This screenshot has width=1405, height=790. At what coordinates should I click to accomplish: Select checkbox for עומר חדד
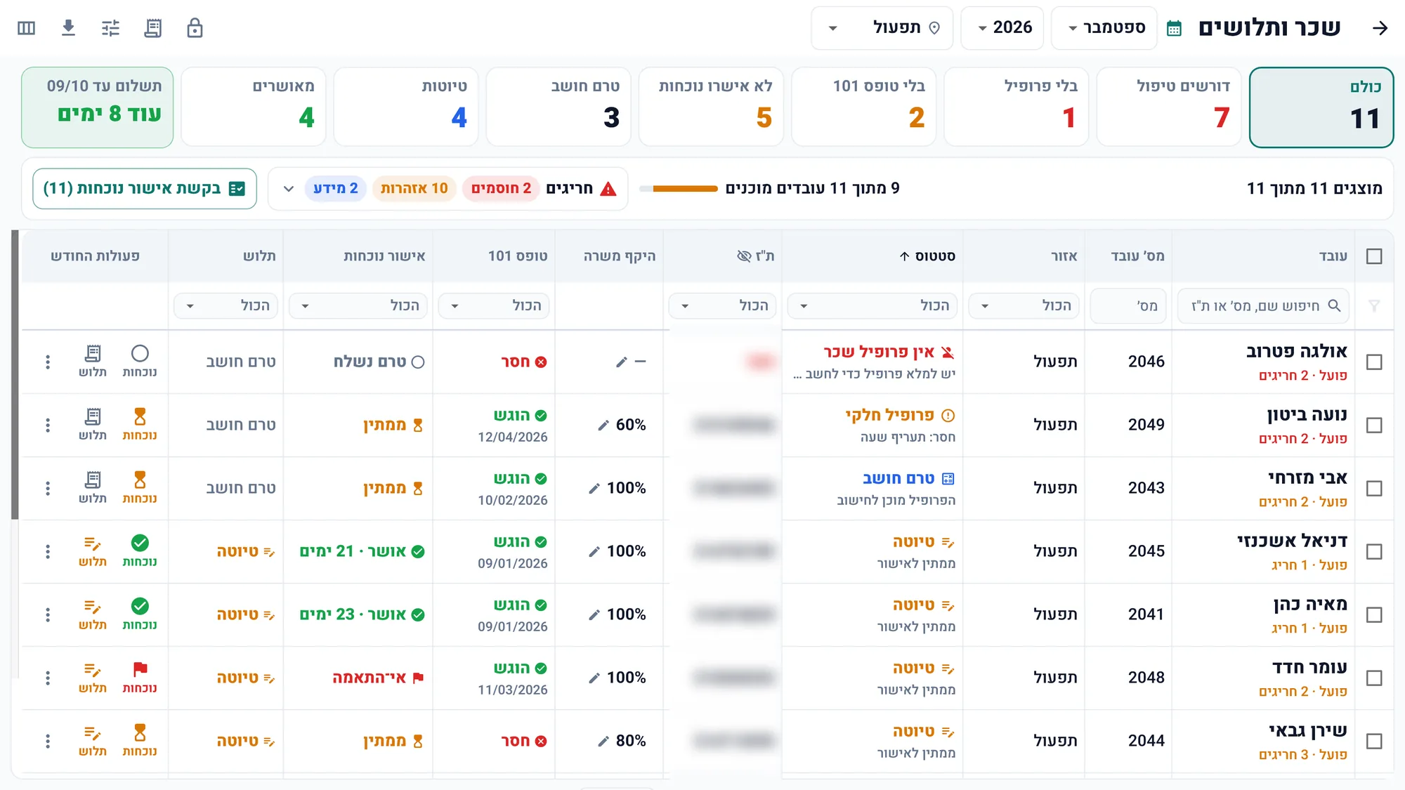(x=1374, y=678)
